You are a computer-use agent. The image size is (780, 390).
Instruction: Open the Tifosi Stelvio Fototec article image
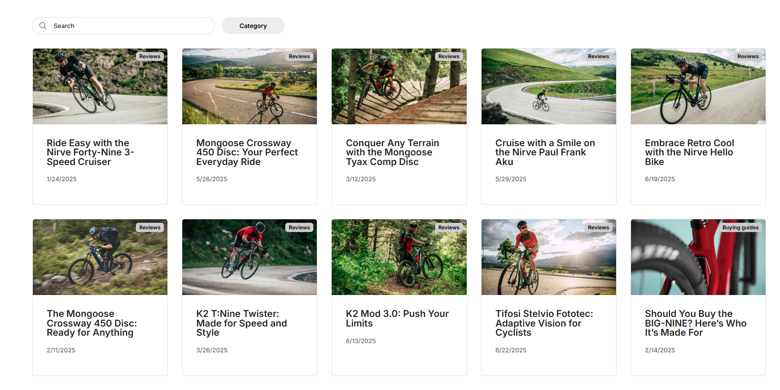(x=549, y=257)
